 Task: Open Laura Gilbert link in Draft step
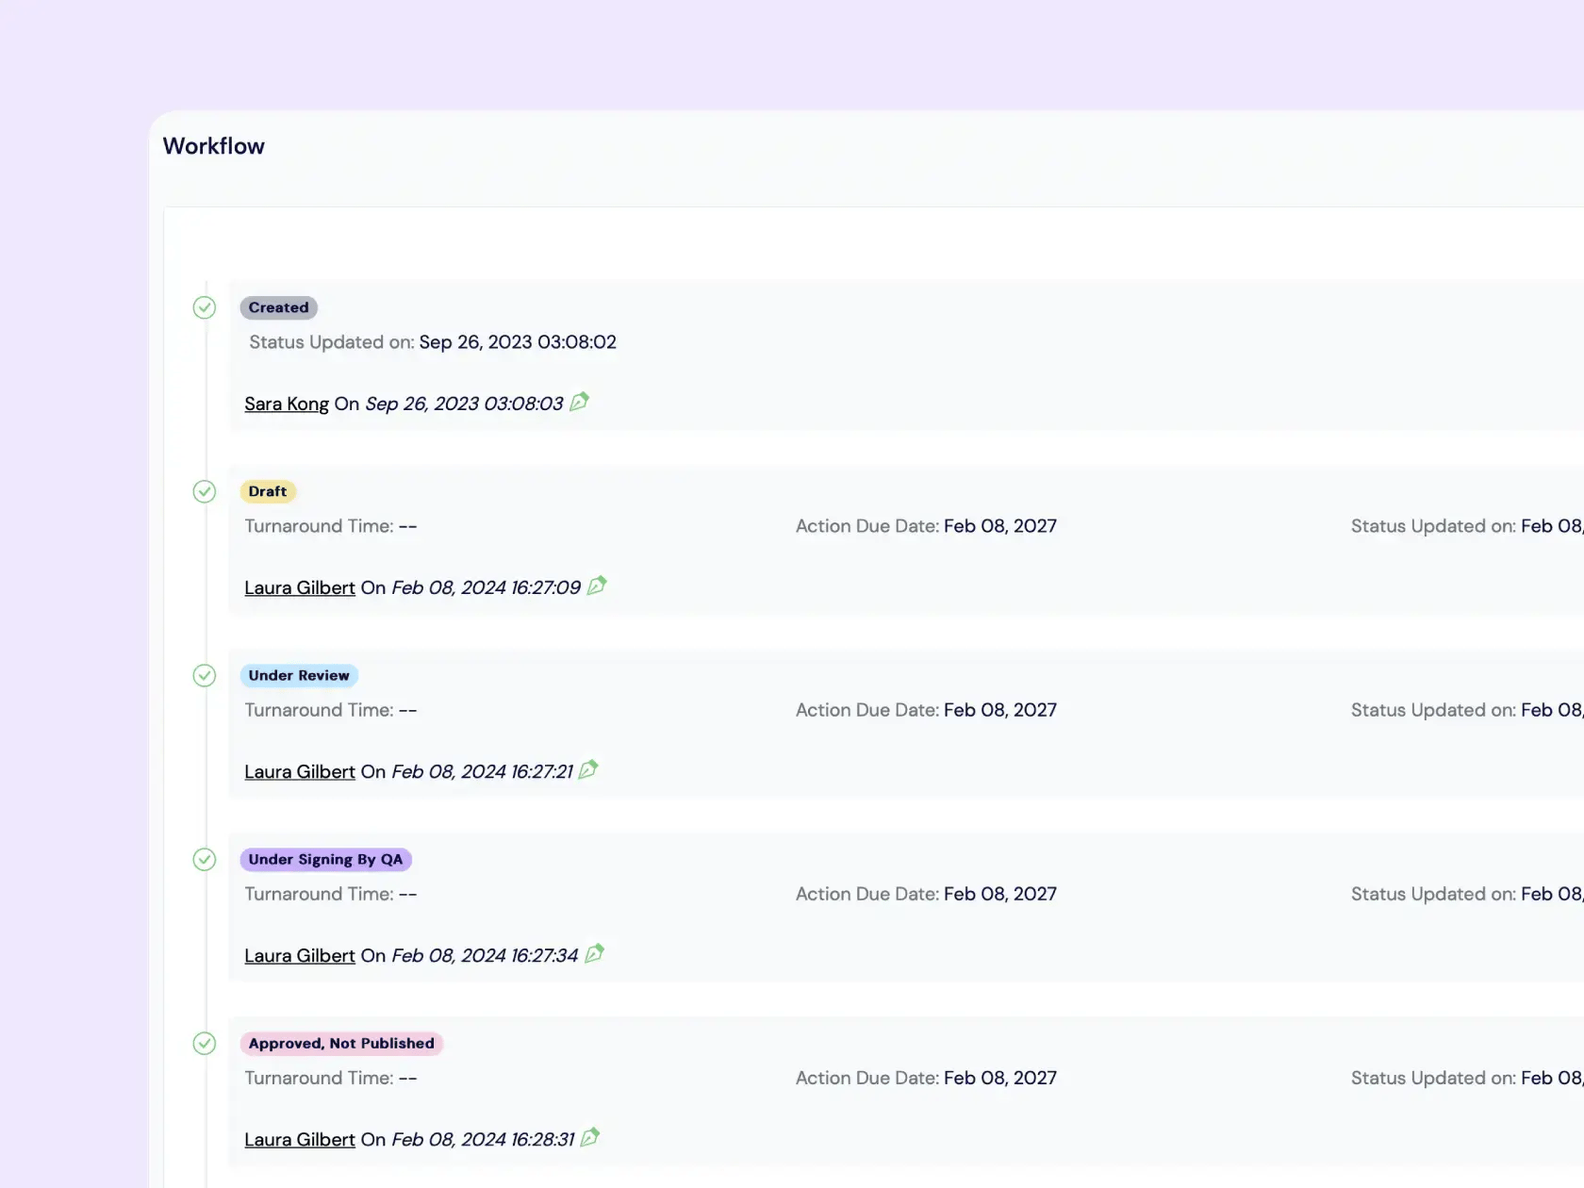coord(300,587)
